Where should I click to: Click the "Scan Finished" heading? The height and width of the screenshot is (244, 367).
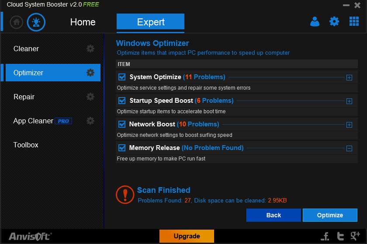[163, 190]
